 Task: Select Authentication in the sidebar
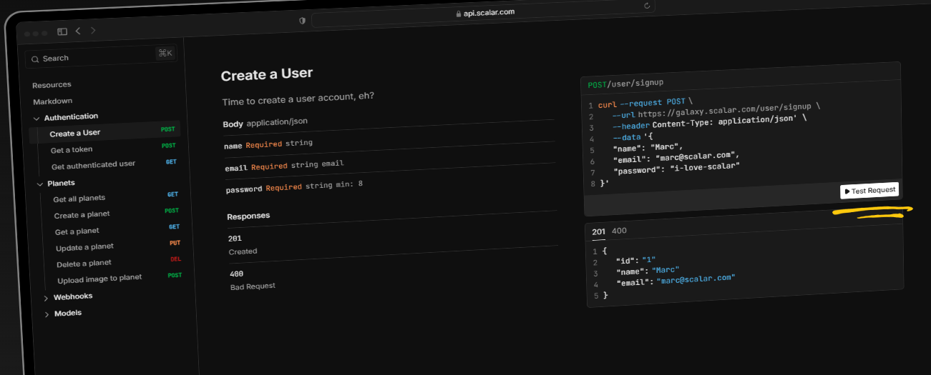click(x=71, y=116)
